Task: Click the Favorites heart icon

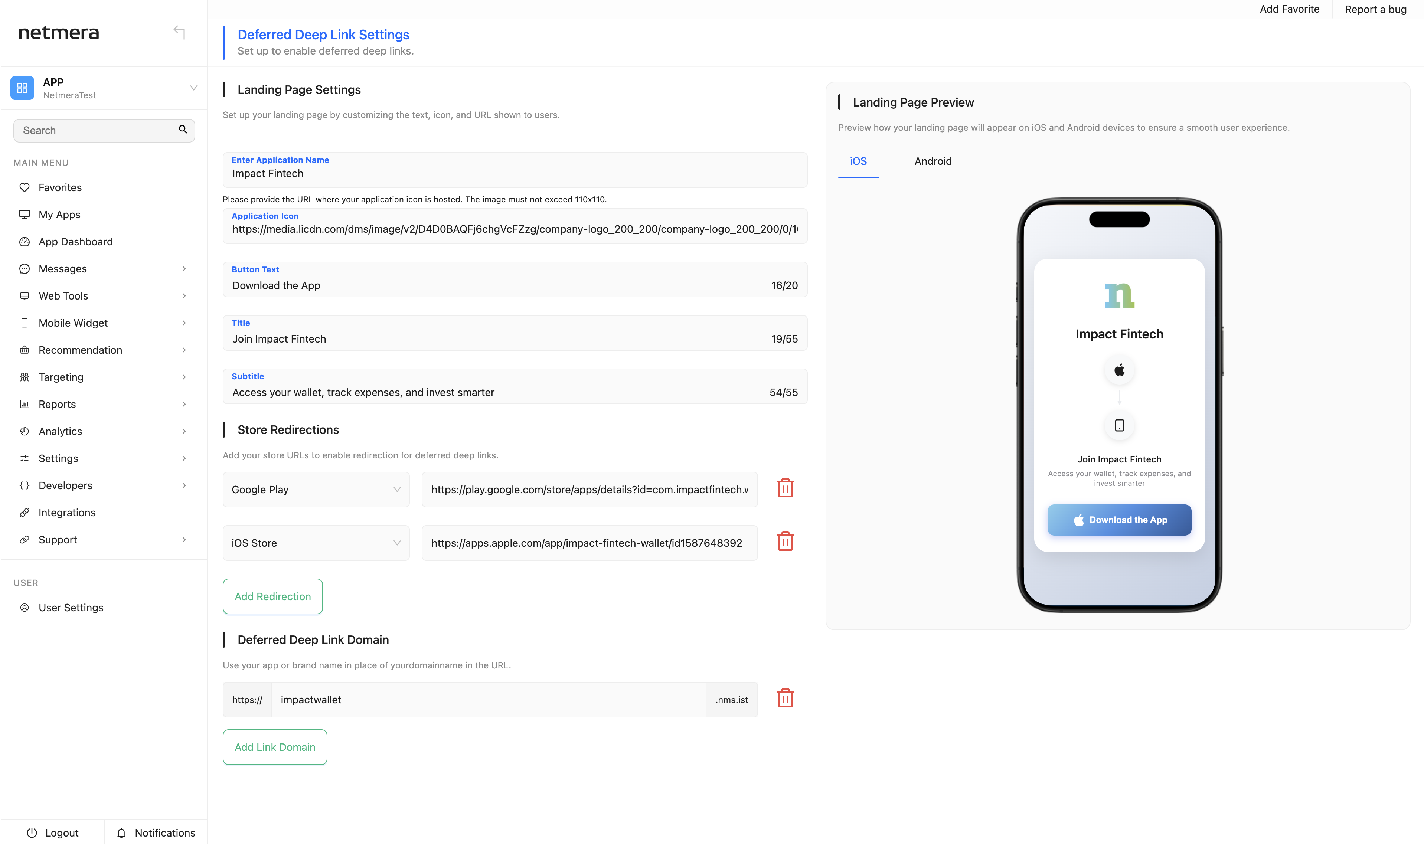Action: pos(25,187)
